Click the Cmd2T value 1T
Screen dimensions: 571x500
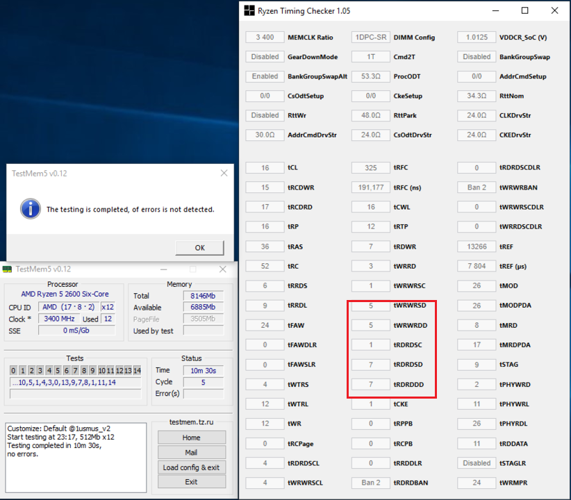coord(371,57)
